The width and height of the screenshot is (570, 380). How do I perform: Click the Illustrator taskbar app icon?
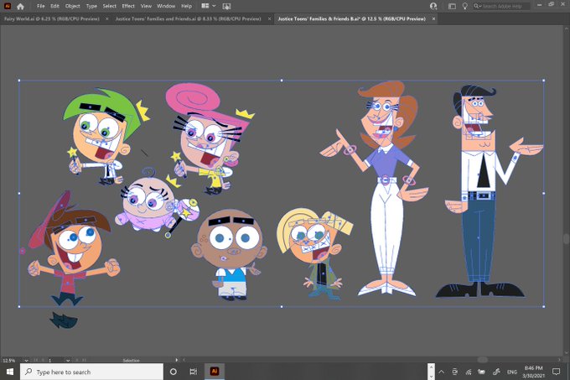point(215,372)
